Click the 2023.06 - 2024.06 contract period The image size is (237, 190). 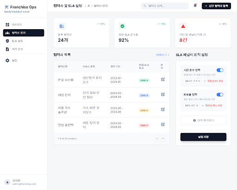point(117,110)
